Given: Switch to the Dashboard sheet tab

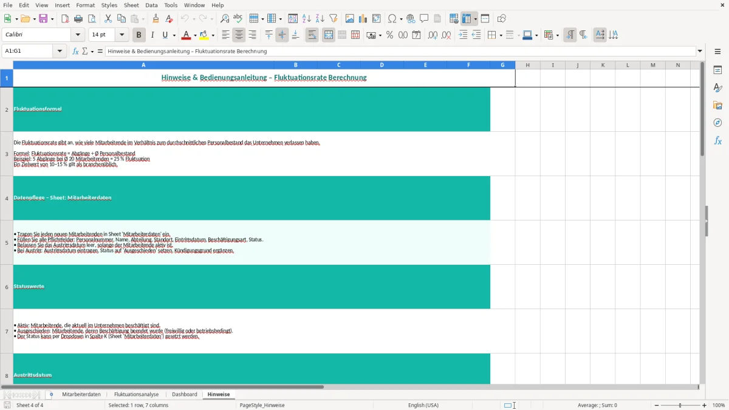Looking at the screenshot, I should click(x=185, y=394).
